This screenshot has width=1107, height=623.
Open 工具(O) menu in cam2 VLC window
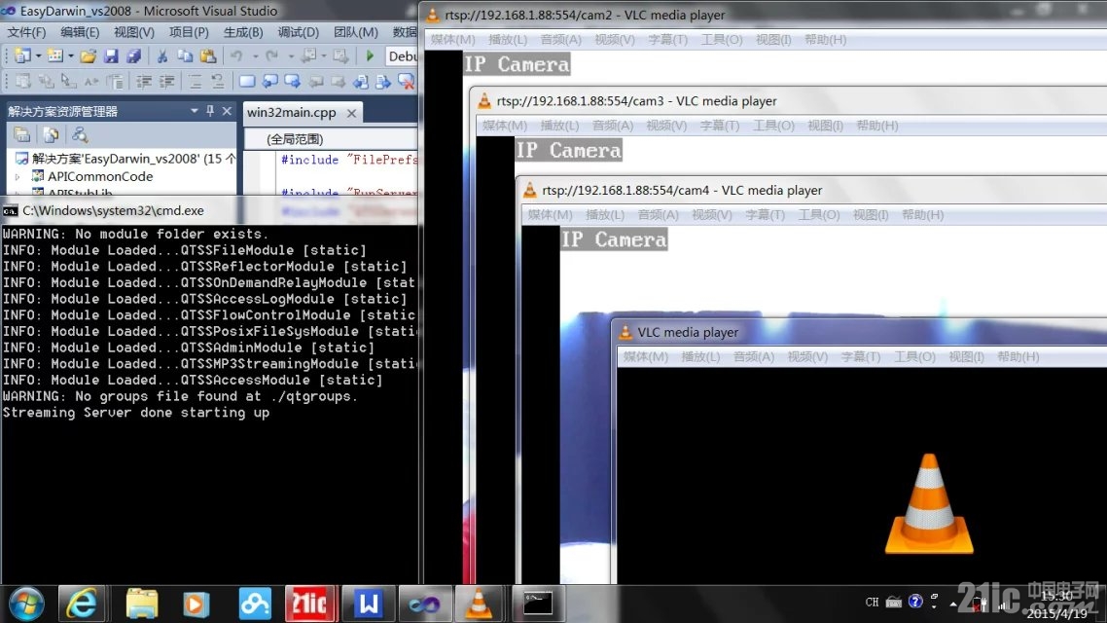722,40
